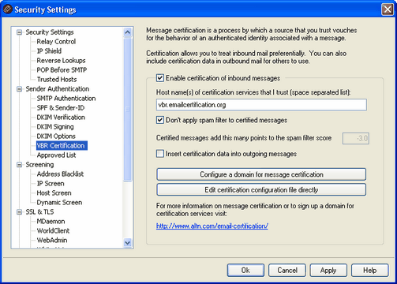Select Relay Control in the tree

click(x=56, y=42)
